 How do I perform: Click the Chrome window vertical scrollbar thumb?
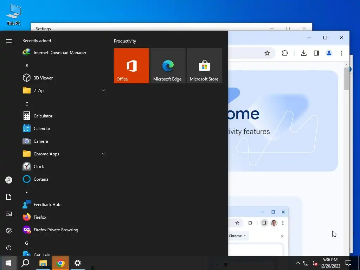[x=346, y=79]
